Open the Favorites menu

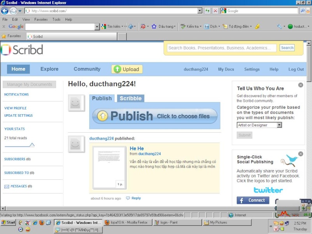tap(41, 19)
